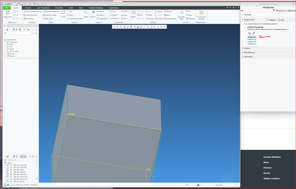296x189 pixels.
Task: Open the Errors(1) link
Action: point(282,11)
